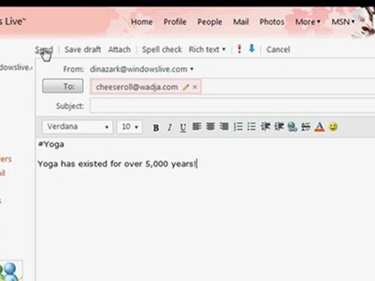Open the Verdana font dropdown
The width and height of the screenshot is (375, 281).
point(77,126)
